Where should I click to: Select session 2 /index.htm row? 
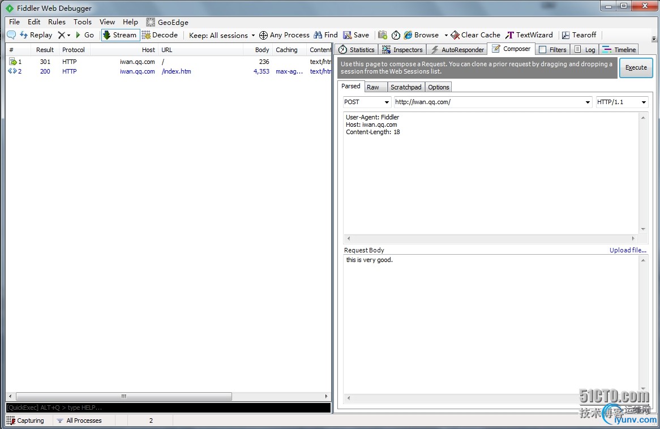(x=168, y=71)
